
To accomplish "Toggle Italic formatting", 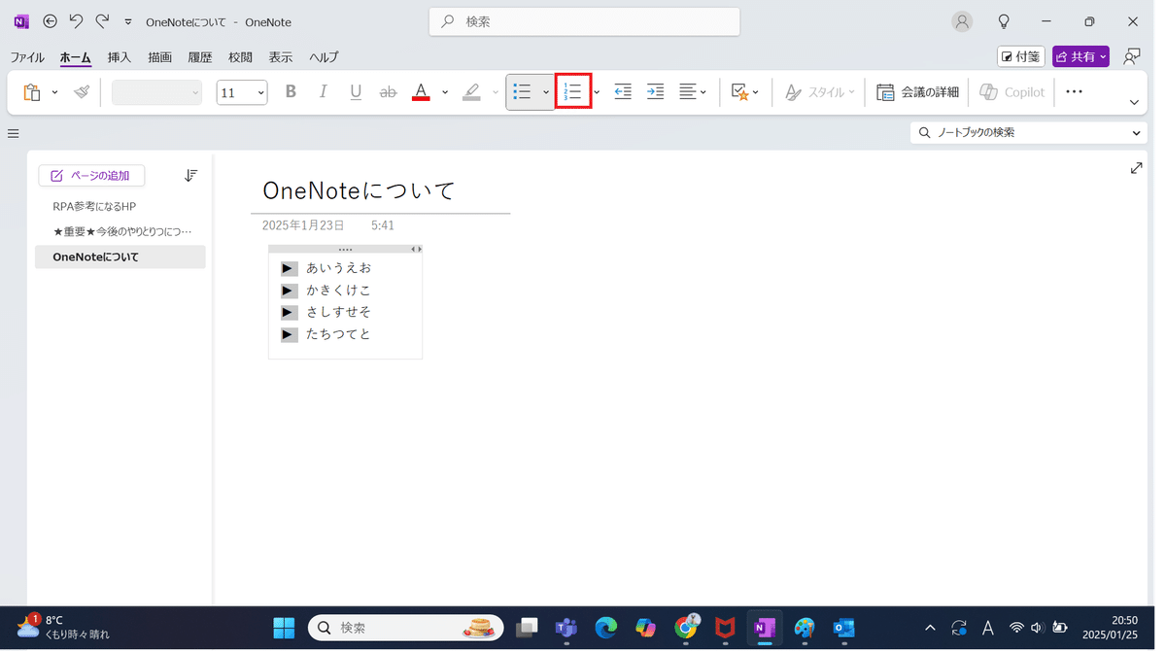I will [x=324, y=91].
